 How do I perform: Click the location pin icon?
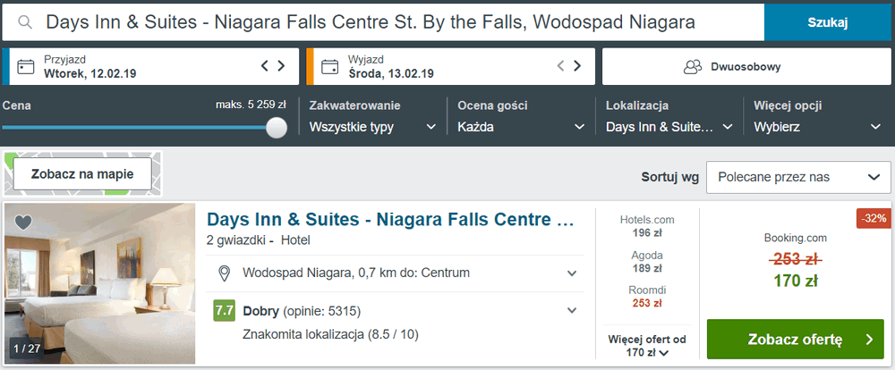(226, 273)
